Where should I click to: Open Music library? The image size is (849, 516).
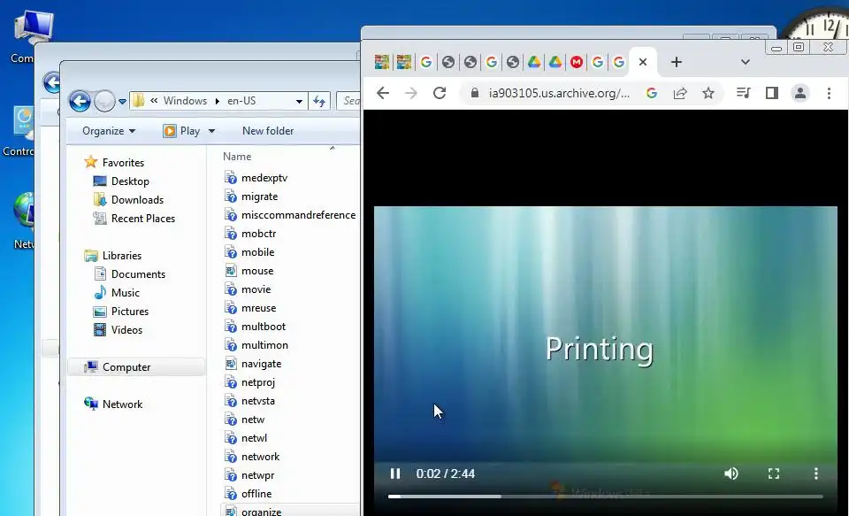pyautogui.click(x=125, y=293)
